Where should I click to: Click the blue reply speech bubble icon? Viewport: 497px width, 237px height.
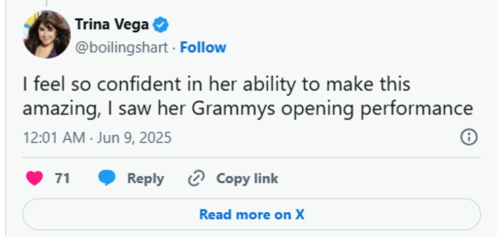(x=107, y=178)
